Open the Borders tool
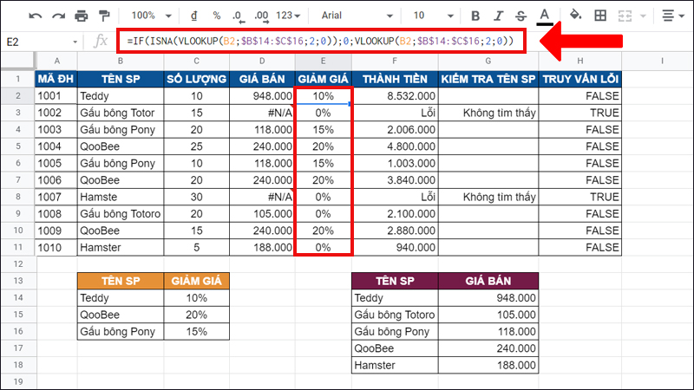The width and height of the screenshot is (694, 390). pyautogui.click(x=600, y=16)
